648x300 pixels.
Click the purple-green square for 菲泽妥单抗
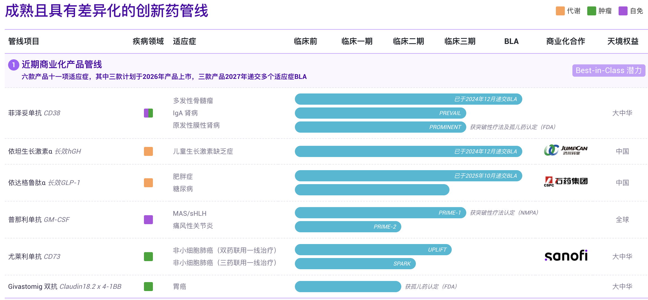pyautogui.click(x=148, y=113)
